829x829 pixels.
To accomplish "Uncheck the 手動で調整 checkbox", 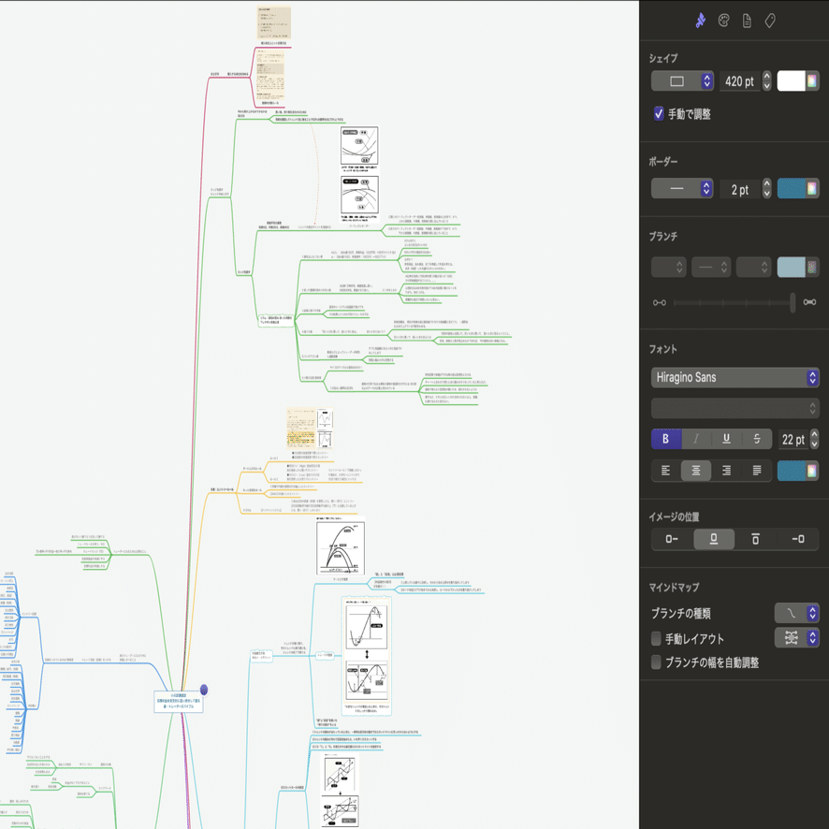I will click(659, 113).
